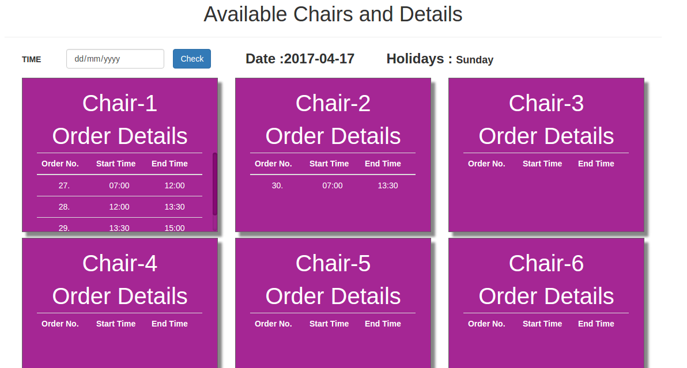Select order number 30 in Chair-2
The height and width of the screenshot is (368, 687).
[277, 185]
